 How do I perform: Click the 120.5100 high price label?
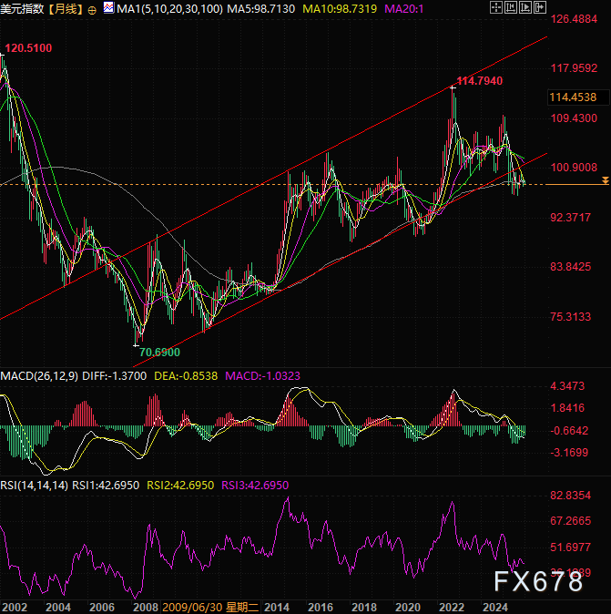[28, 47]
